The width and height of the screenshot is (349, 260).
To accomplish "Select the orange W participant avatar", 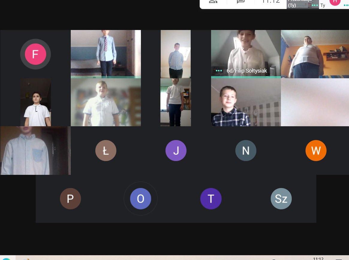I will coord(316,151).
